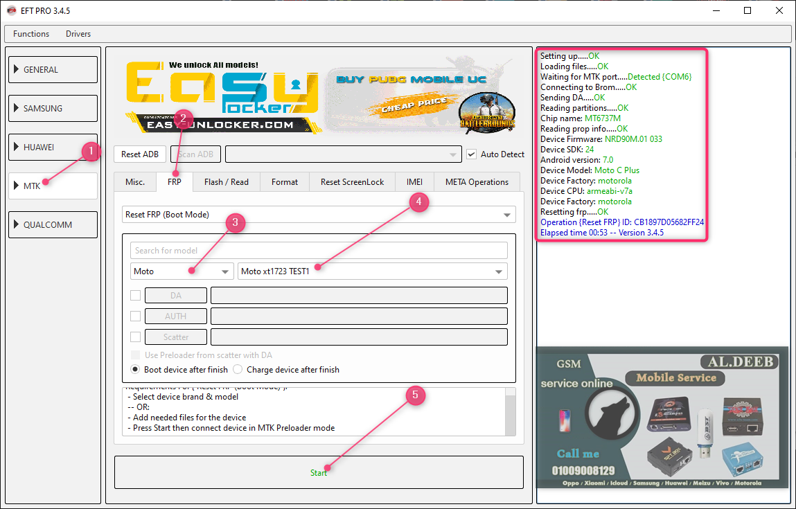This screenshot has width=796, height=509.
Task: Toggle Use Preloader from scatter with DA
Action: (x=136, y=355)
